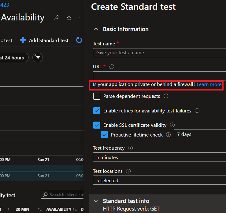Open the more options ellipsis menu

tap(81, 18)
